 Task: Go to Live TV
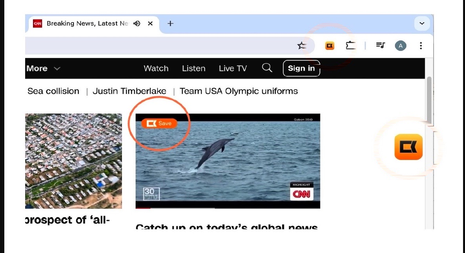[233, 68]
